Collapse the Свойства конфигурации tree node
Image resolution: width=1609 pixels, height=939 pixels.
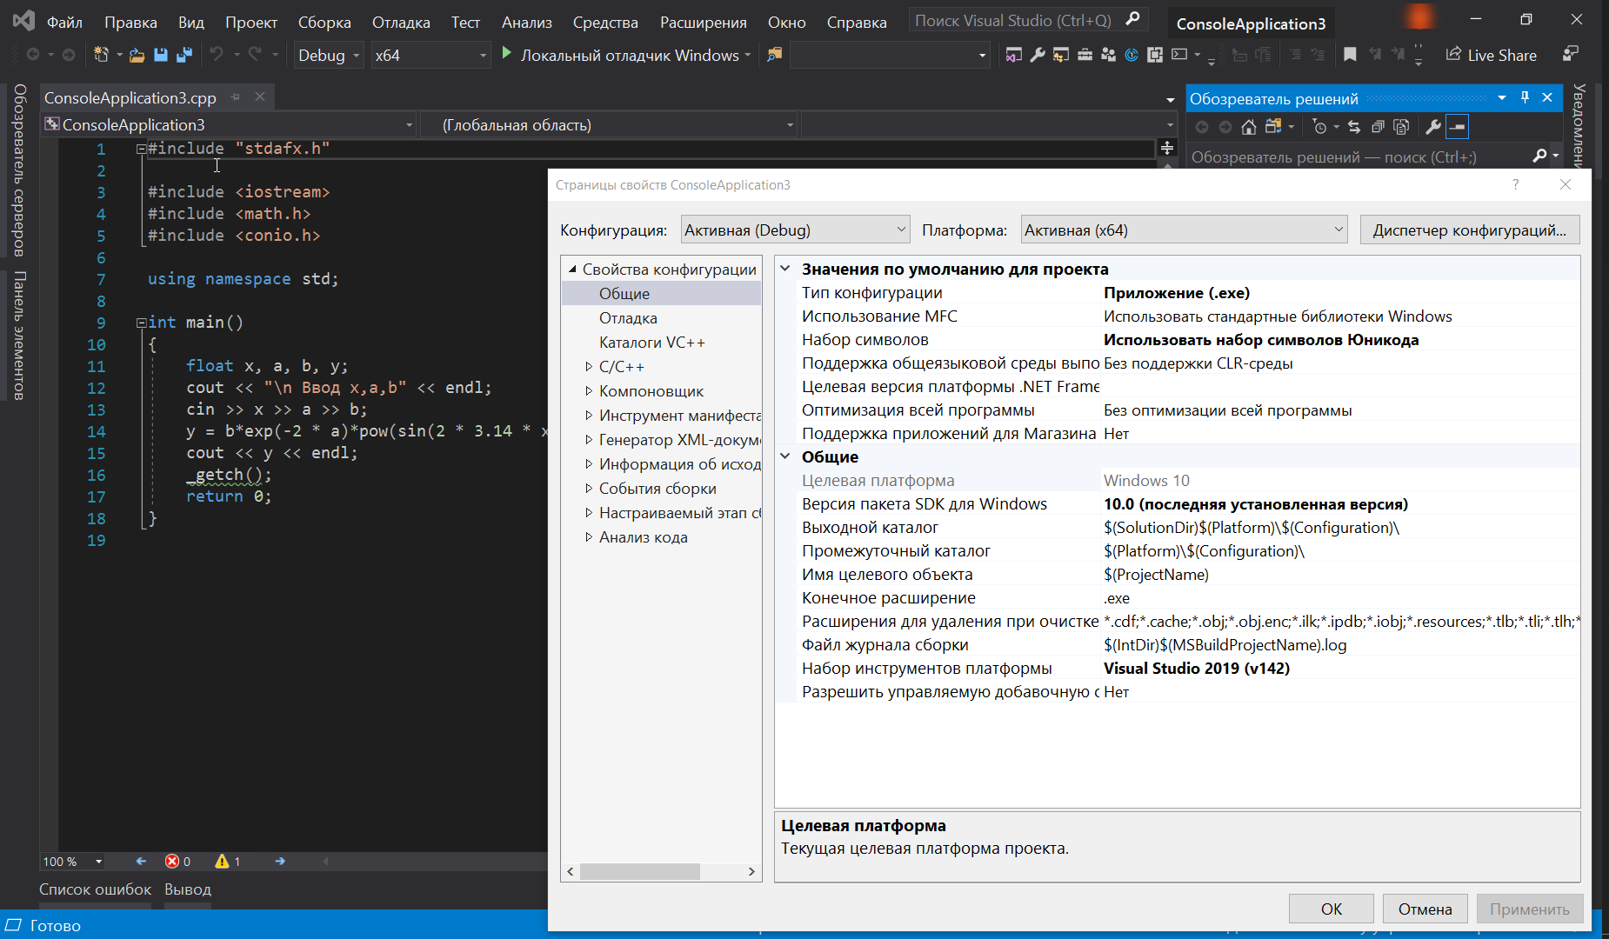[572, 270]
